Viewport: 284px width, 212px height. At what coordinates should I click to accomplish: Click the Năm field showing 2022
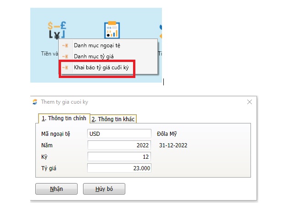119,145
